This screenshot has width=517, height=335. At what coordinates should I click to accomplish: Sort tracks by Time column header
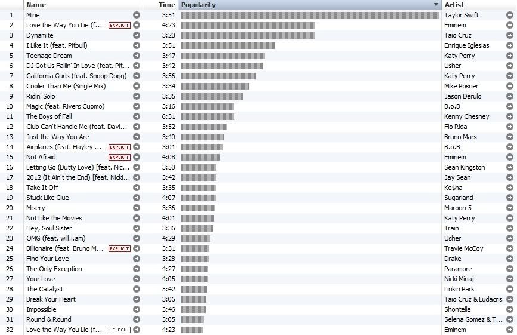(166, 5)
